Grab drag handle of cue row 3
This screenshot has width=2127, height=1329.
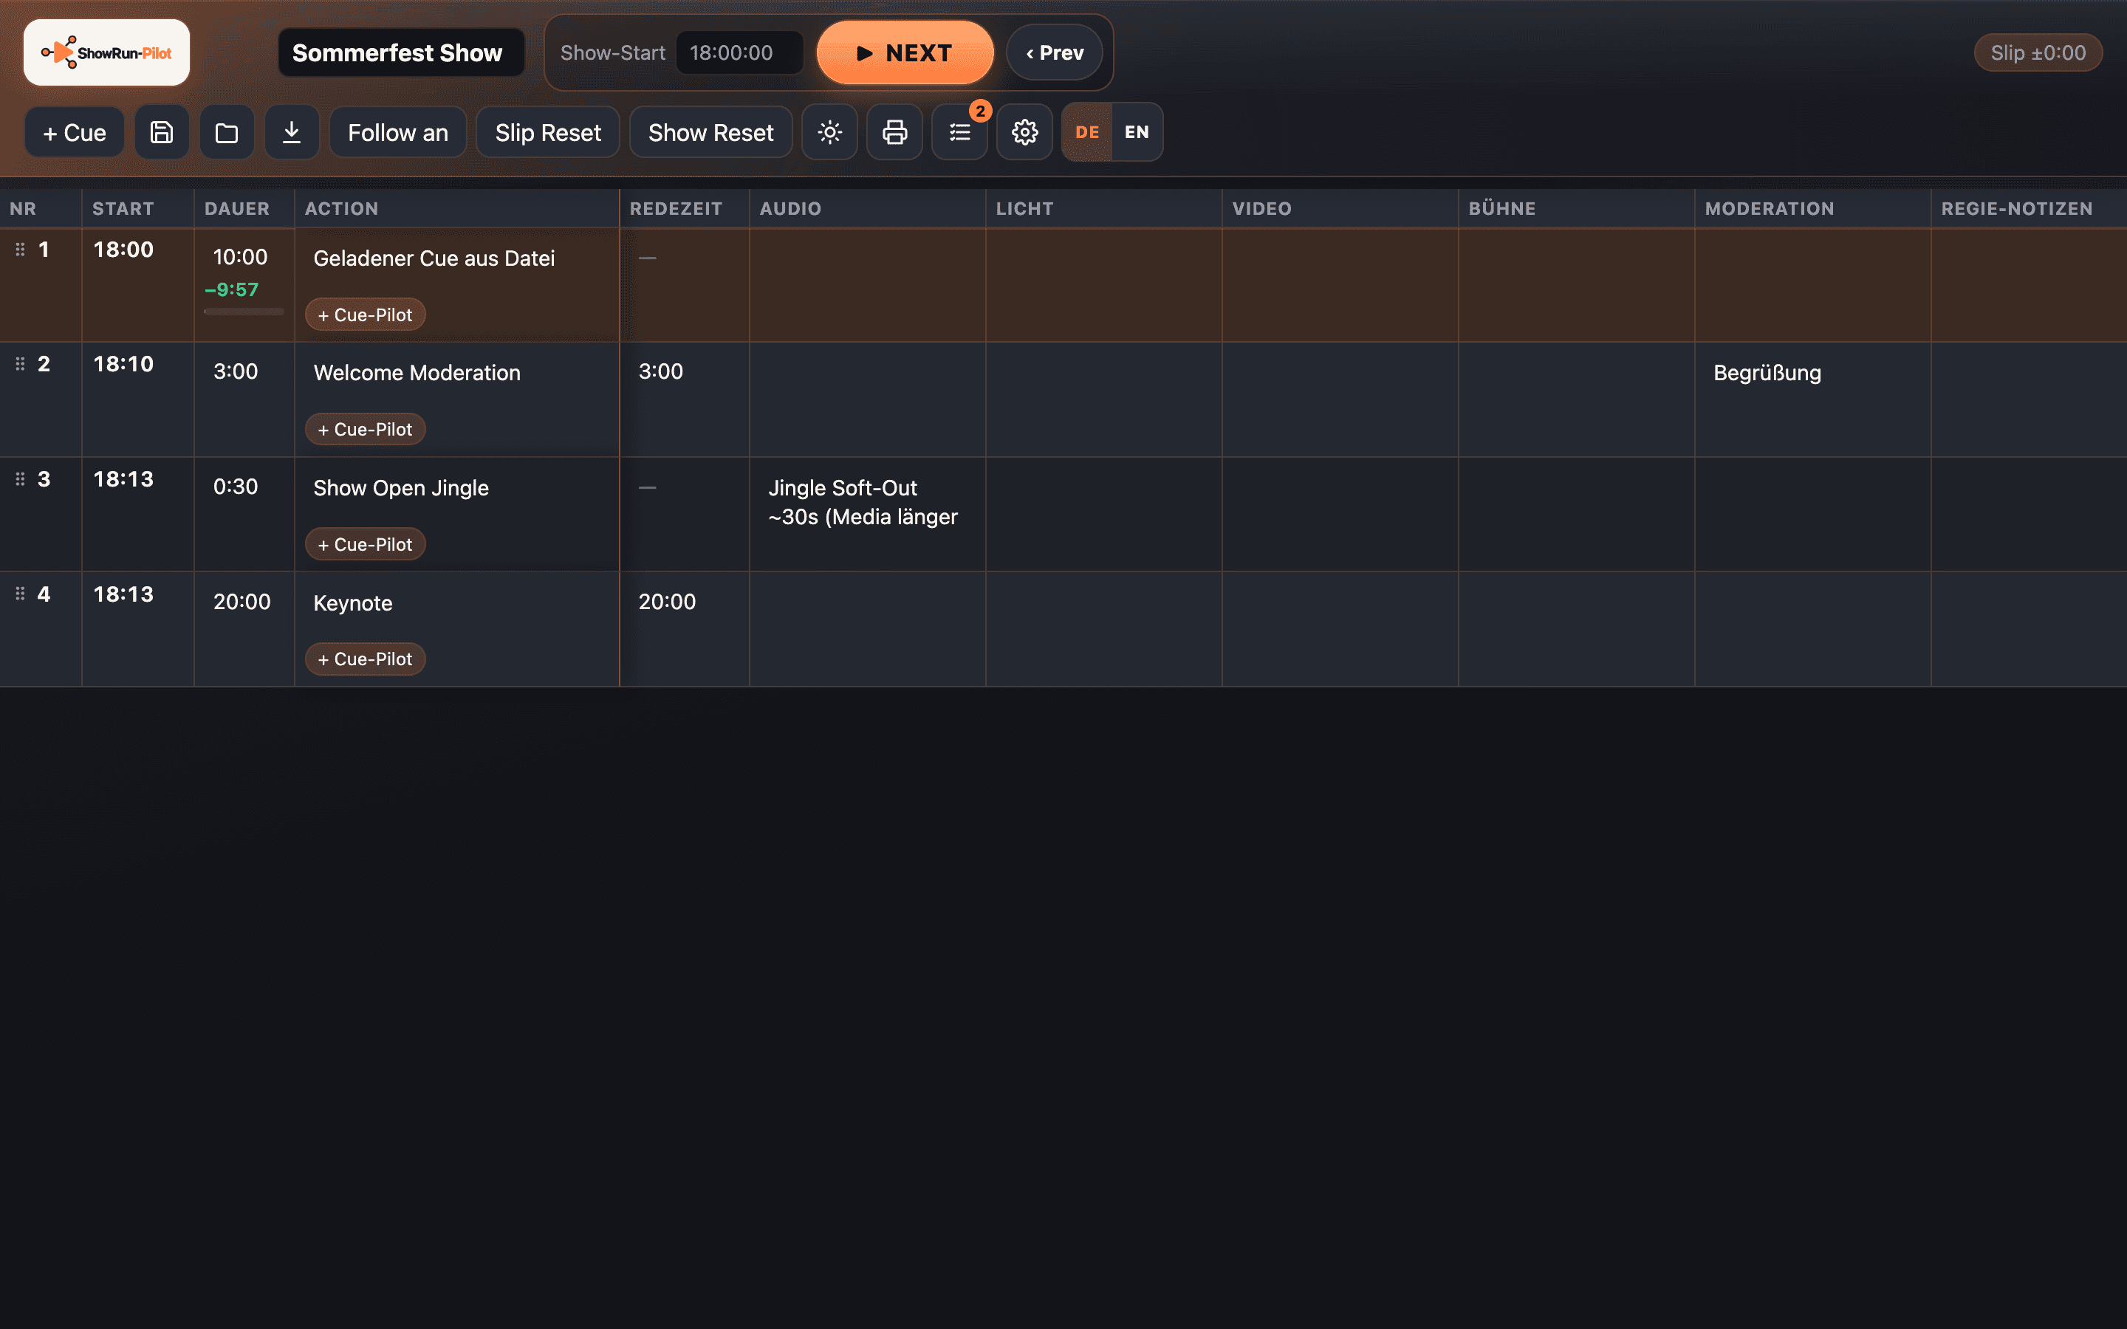(x=20, y=479)
